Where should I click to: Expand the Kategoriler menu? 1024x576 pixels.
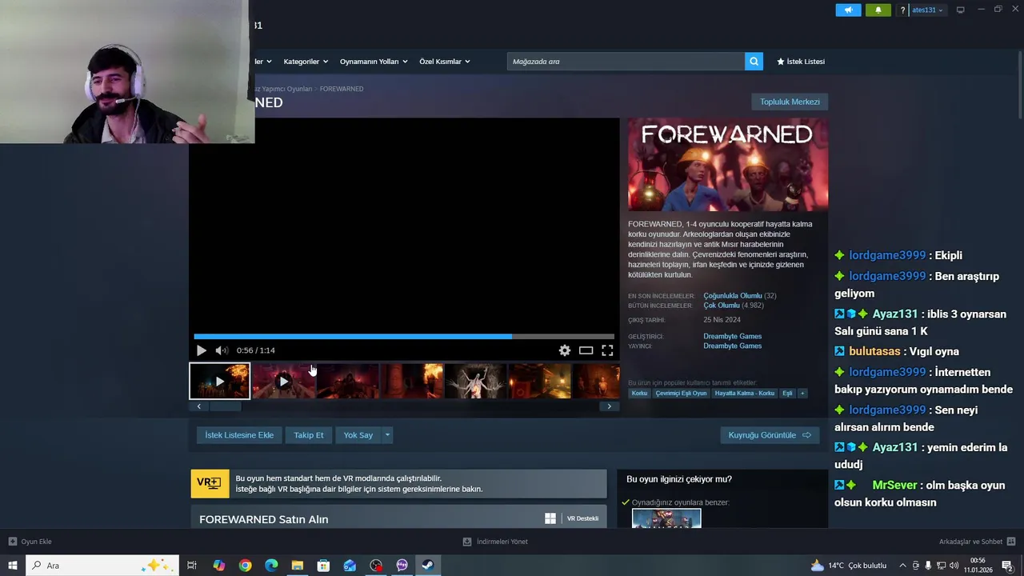pyautogui.click(x=306, y=62)
